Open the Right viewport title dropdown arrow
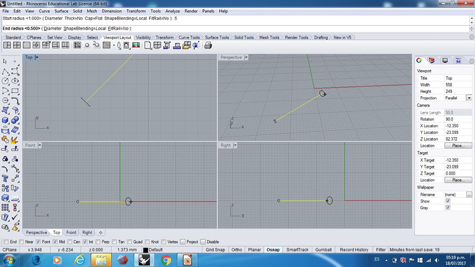The image size is (475, 267). tap(235, 145)
